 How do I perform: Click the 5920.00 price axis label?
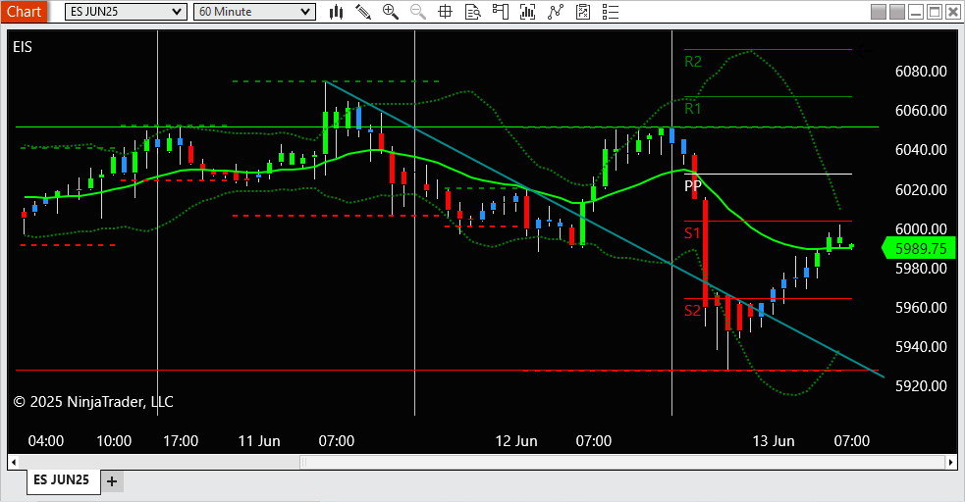pyautogui.click(x=921, y=386)
